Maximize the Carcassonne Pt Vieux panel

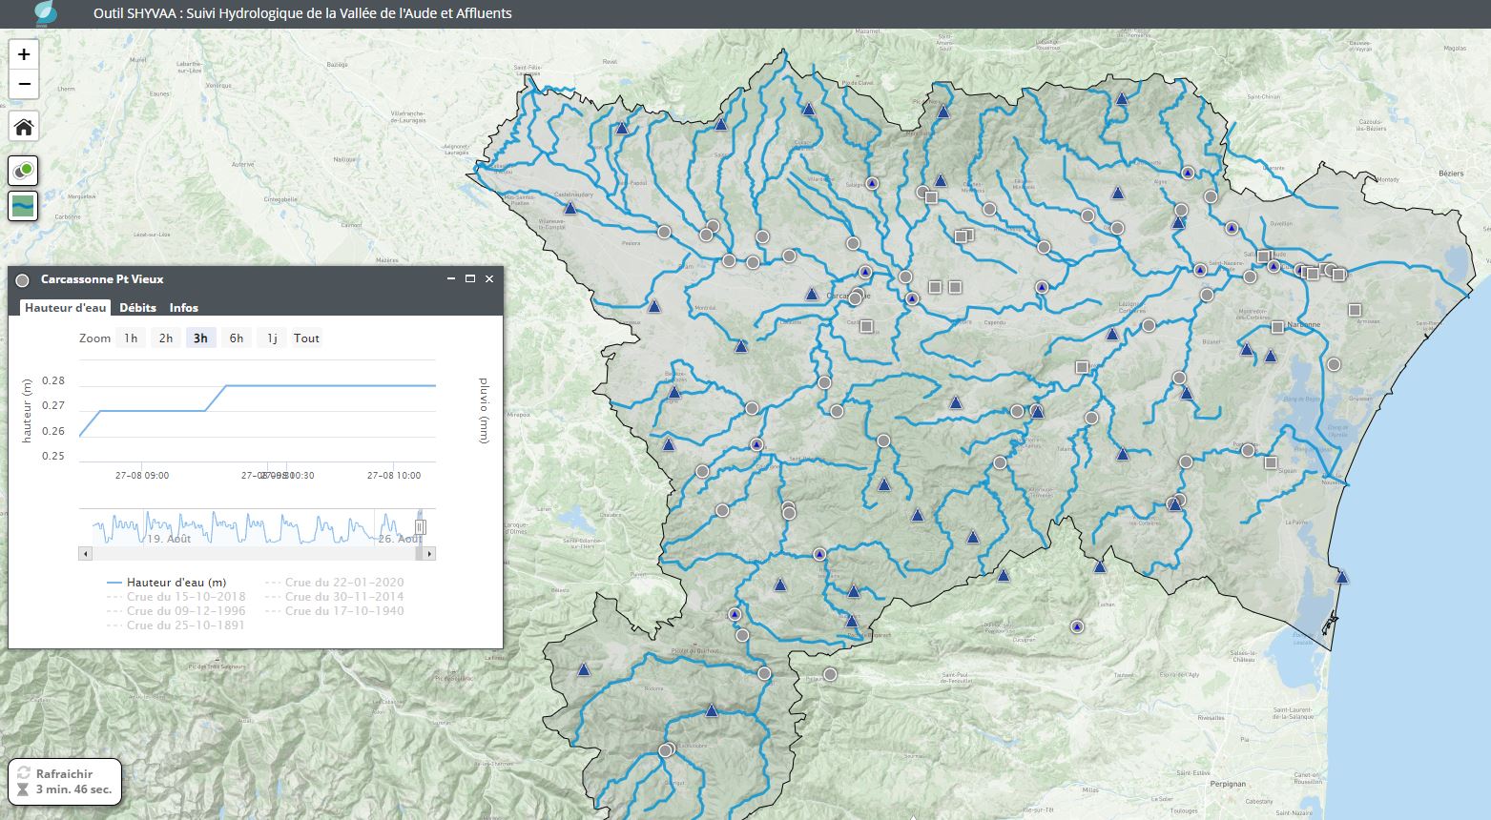470,279
